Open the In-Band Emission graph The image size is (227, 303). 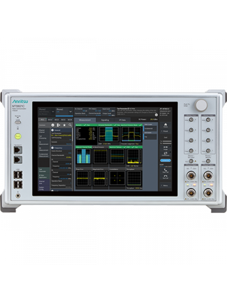100,157
